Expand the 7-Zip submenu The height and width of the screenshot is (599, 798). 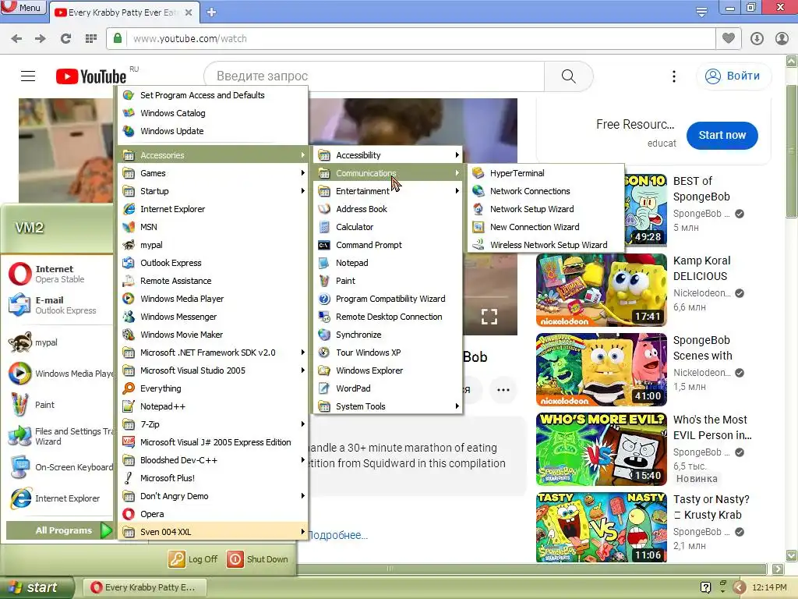pyautogui.click(x=214, y=424)
